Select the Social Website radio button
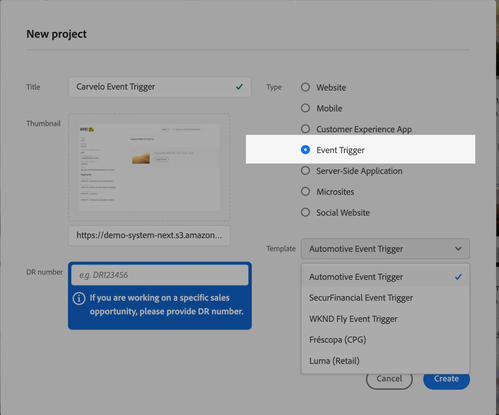The image size is (499, 415). click(305, 212)
